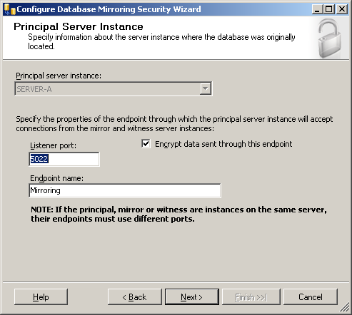
Task: Click the Encrypt data sent through this endpoint label
Action: pos(223,144)
